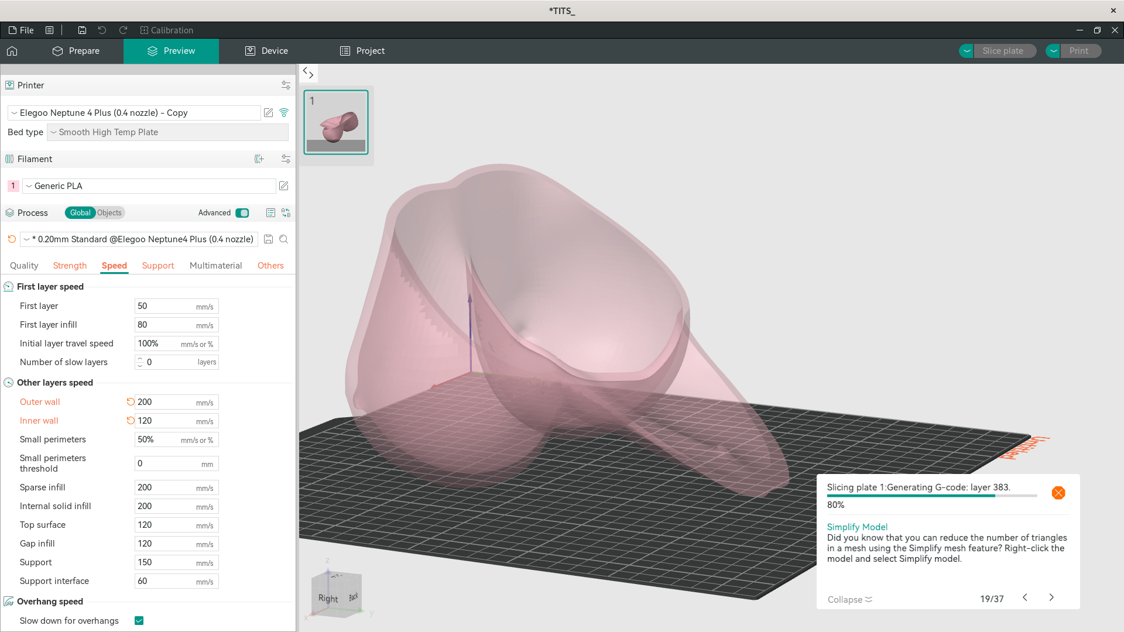The width and height of the screenshot is (1124, 632).
Task: Select Objects process scope
Action: coord(109,213)
